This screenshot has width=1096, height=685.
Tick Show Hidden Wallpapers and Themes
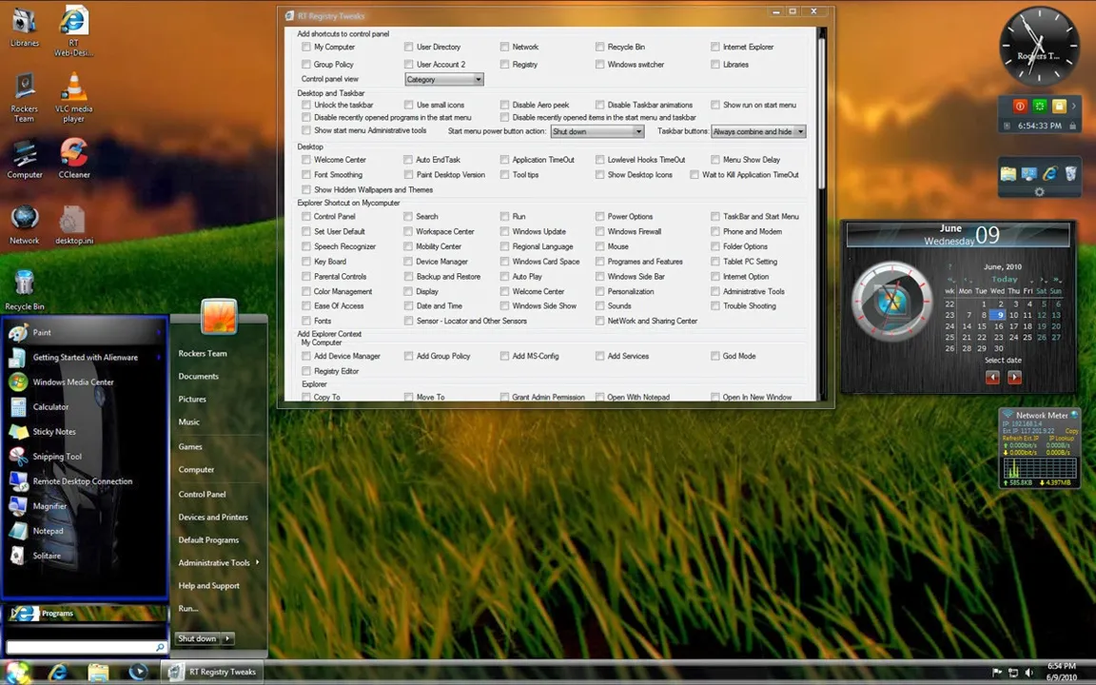306,189
